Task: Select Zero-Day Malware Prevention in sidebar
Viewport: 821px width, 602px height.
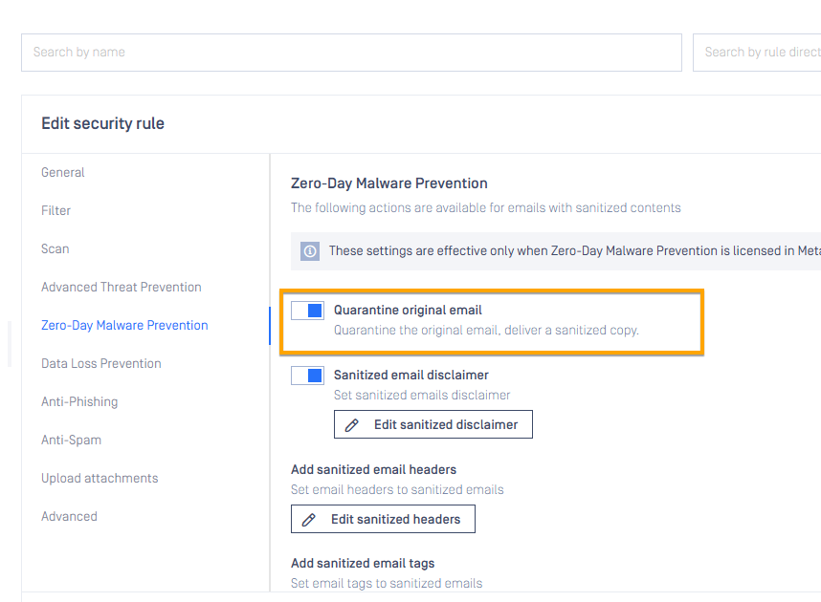Action: (124, 325)
